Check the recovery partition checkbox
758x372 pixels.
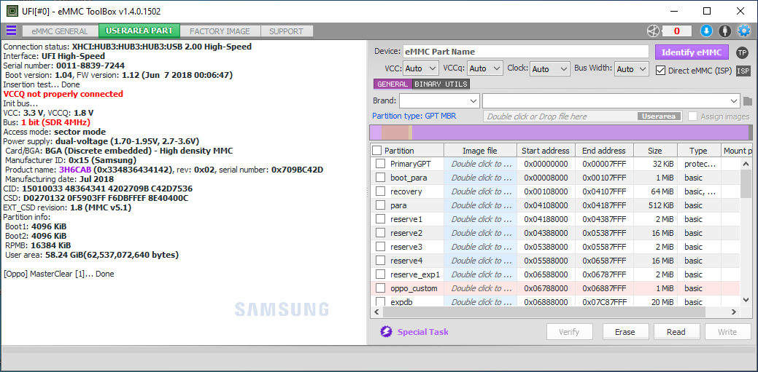pyautogui.click(x=380, y=192)
